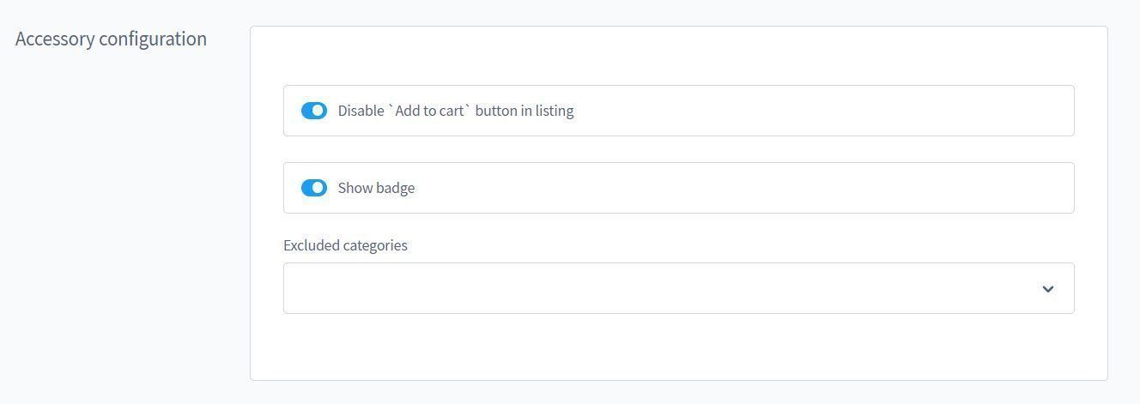This screenshot has height=404, width=1140.
Task: Click empty space in Add to cart row
Action: click(816, 111)
